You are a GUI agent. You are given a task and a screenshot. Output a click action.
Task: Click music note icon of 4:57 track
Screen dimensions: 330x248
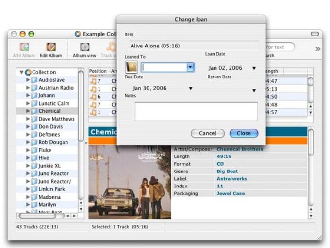[x=93, y=112]
